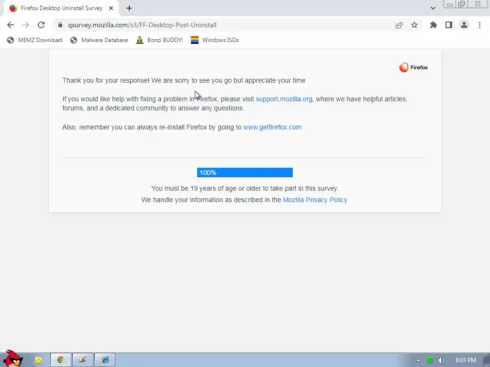Restore down the Chrome window
Viewport: 490px width, 367px height.
[x=462, y=4]
